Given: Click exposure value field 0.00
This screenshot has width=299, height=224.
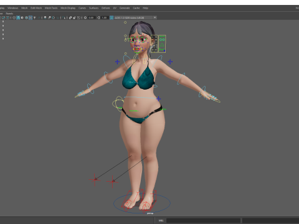Looking at the screenshot, I should point(92,17).
